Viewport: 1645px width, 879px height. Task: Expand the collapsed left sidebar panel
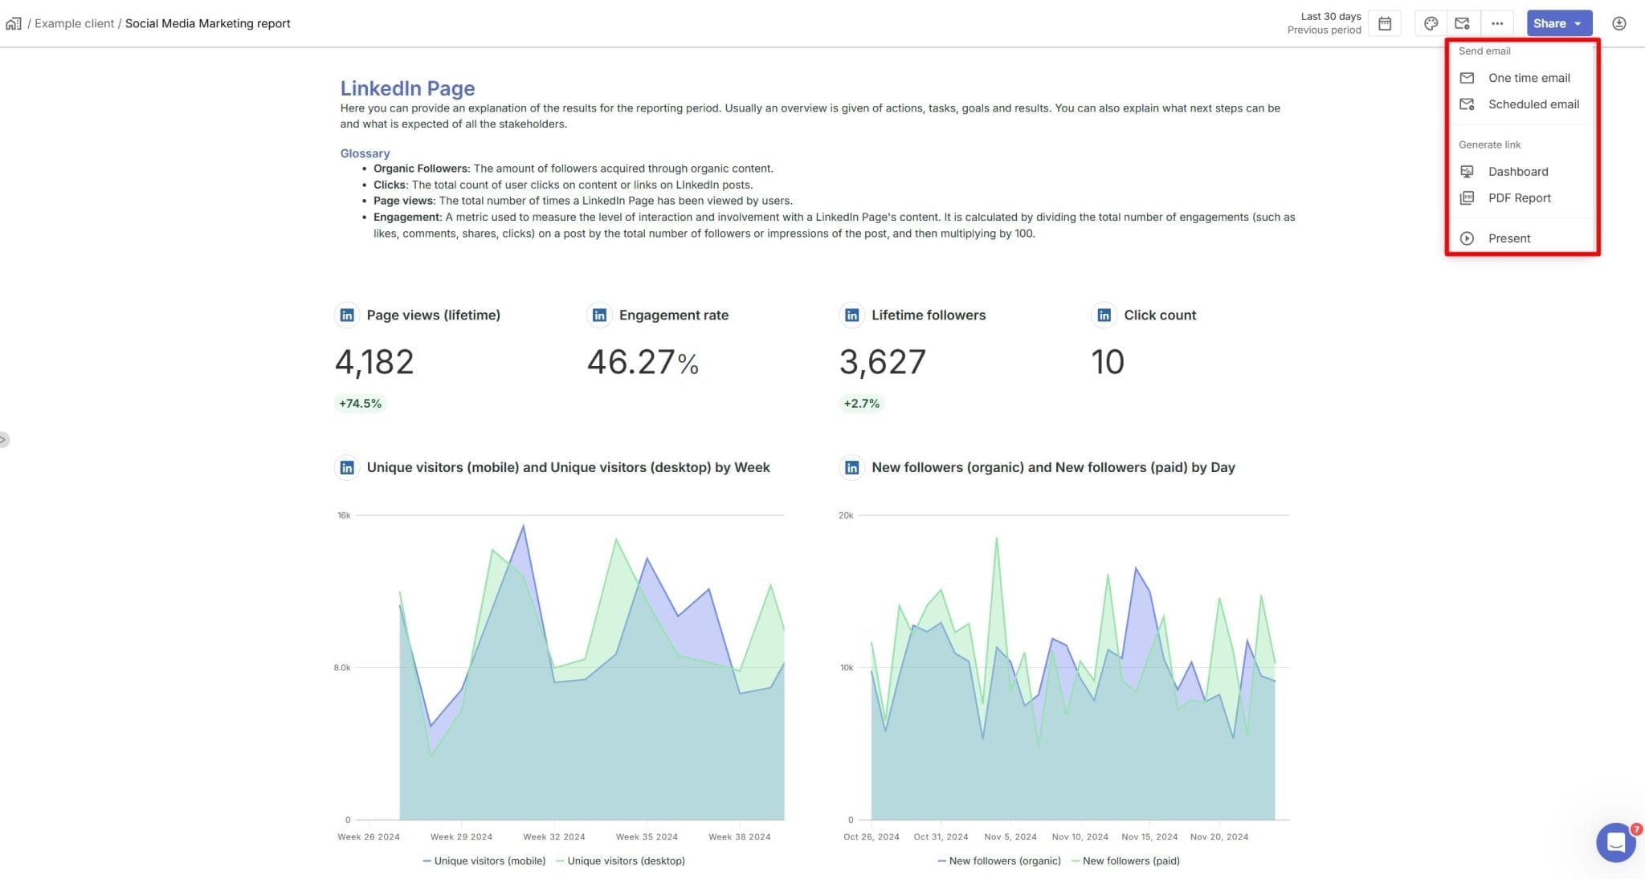(x=5, y=439)
